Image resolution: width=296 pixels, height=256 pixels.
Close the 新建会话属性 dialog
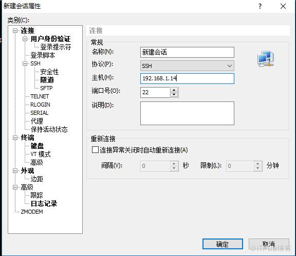coord(283,6)
